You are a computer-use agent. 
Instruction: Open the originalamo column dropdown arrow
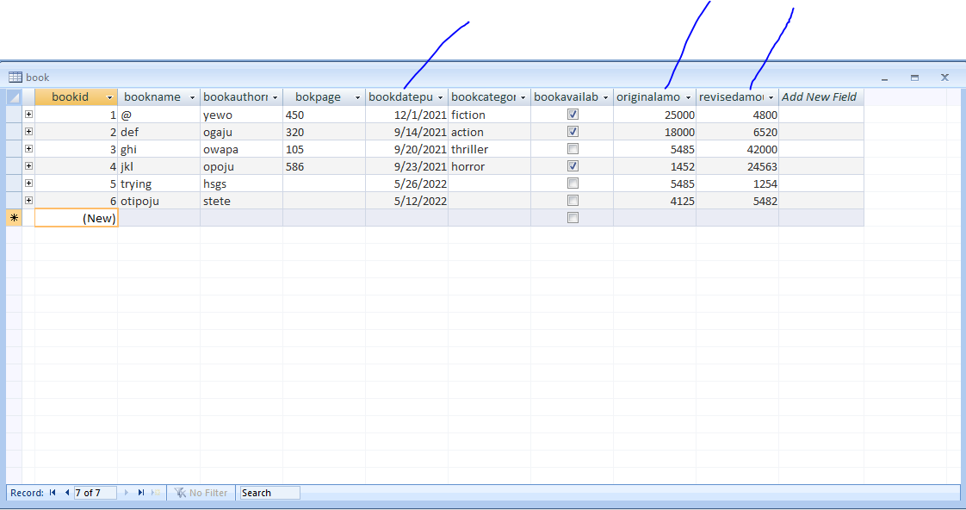[x=688, y=97]
